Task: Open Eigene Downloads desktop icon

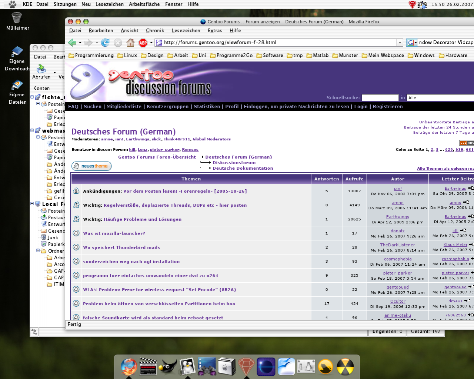Action: [17, 51]
